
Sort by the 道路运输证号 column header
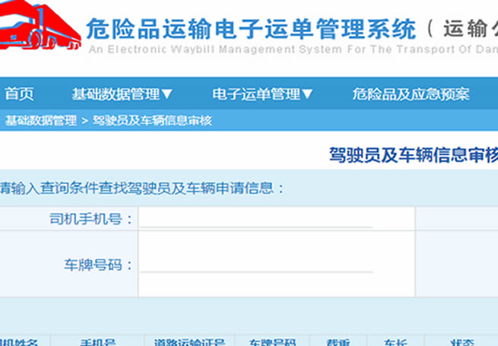190,341
